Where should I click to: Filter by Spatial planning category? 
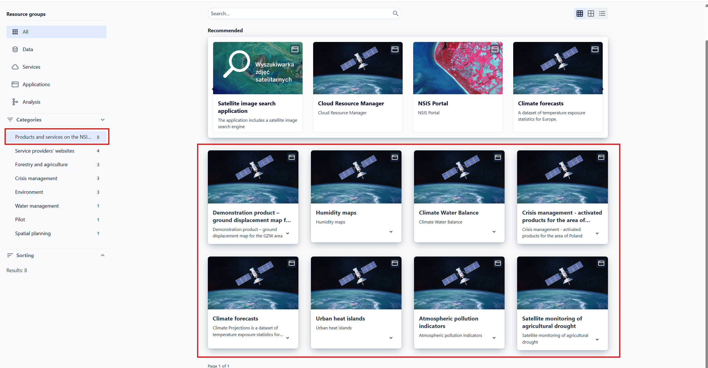[56, 233]
